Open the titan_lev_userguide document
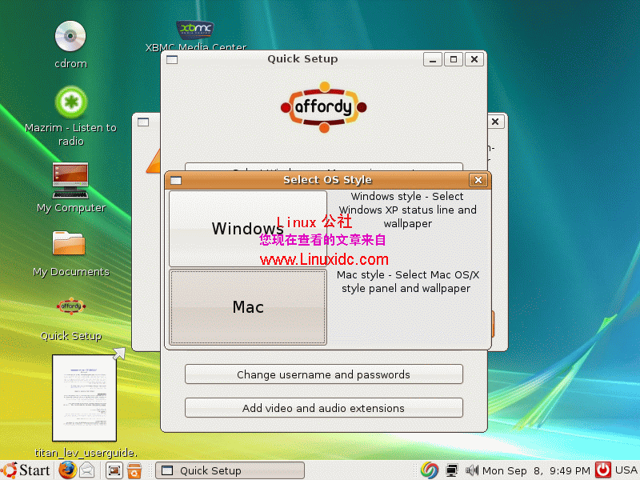The image size is (640, 480). pyautogui.click(x=84, y=398)
